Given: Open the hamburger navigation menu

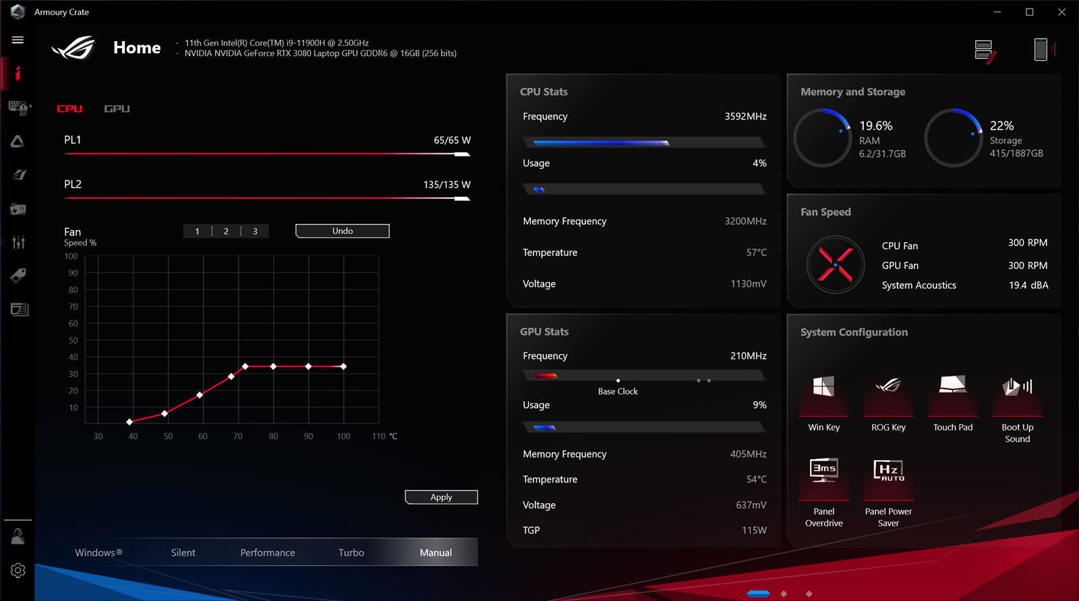Looking at the screenshot, I should click(x=18, y=40).
